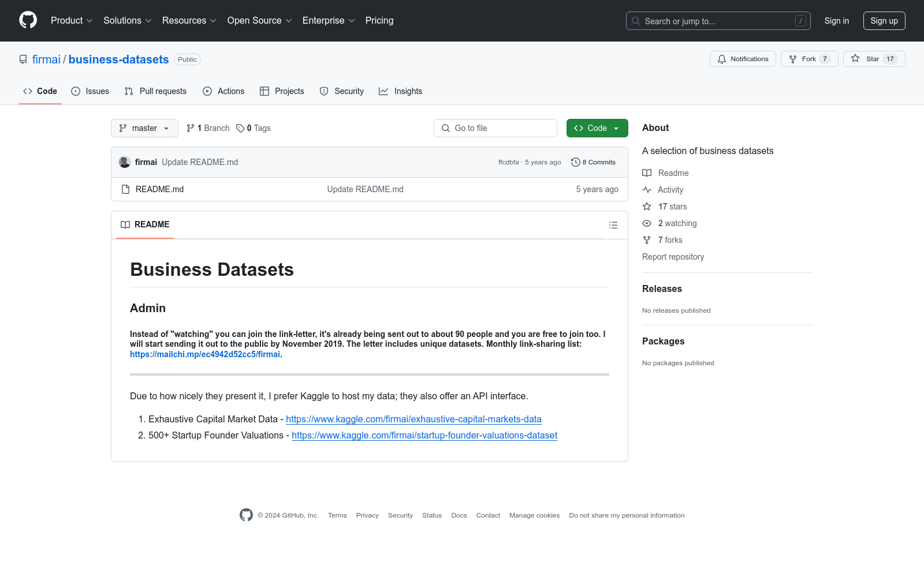The image size is (924, 577).
Task: Open the firmai owner profile link
Action: pos(46,59)
